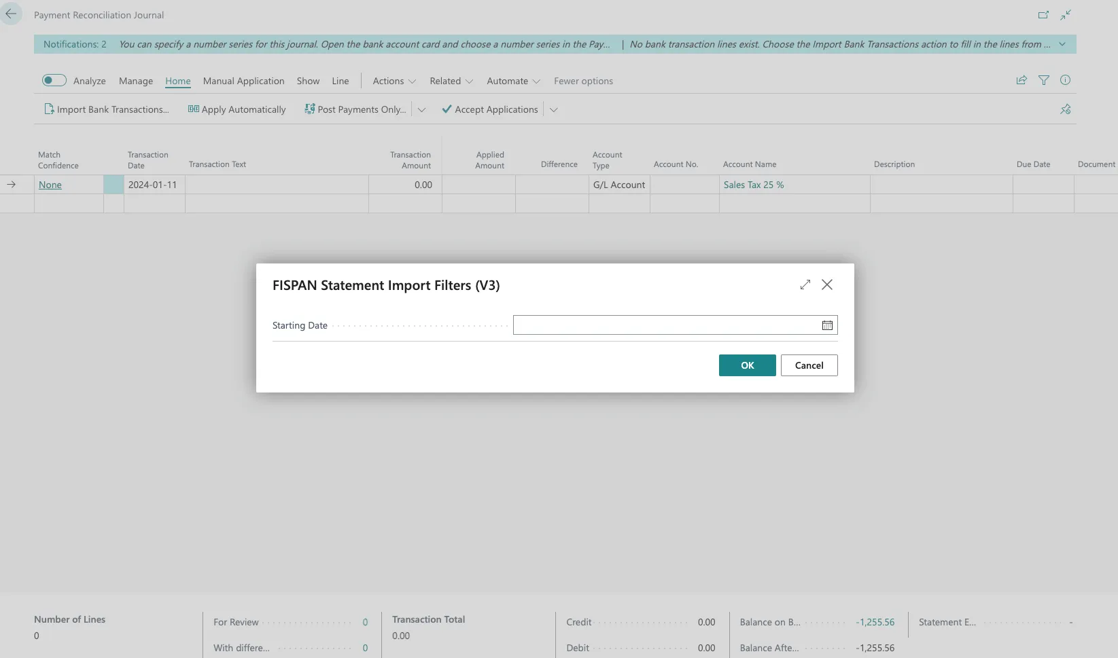Expand the Related menu

451,81
